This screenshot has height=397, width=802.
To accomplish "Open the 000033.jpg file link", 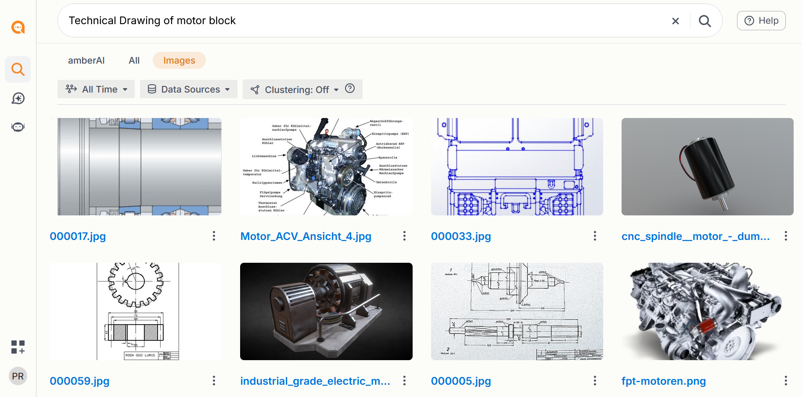I will pyautogui.click(x=461, y=236).
